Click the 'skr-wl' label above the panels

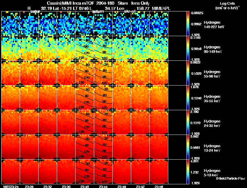130,11
